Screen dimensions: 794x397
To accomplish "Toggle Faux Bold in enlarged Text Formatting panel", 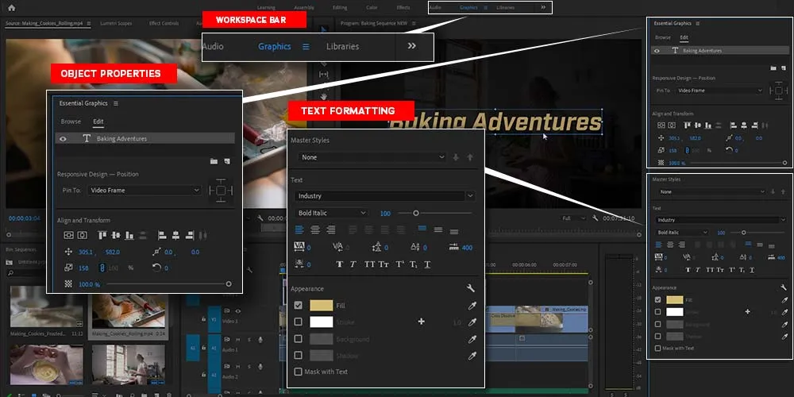I will point(339,264).
